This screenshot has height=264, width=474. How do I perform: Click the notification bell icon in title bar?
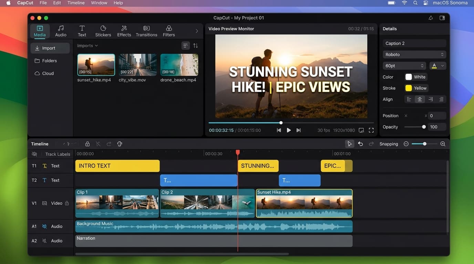pyautogui.click(x=431, y=18)
